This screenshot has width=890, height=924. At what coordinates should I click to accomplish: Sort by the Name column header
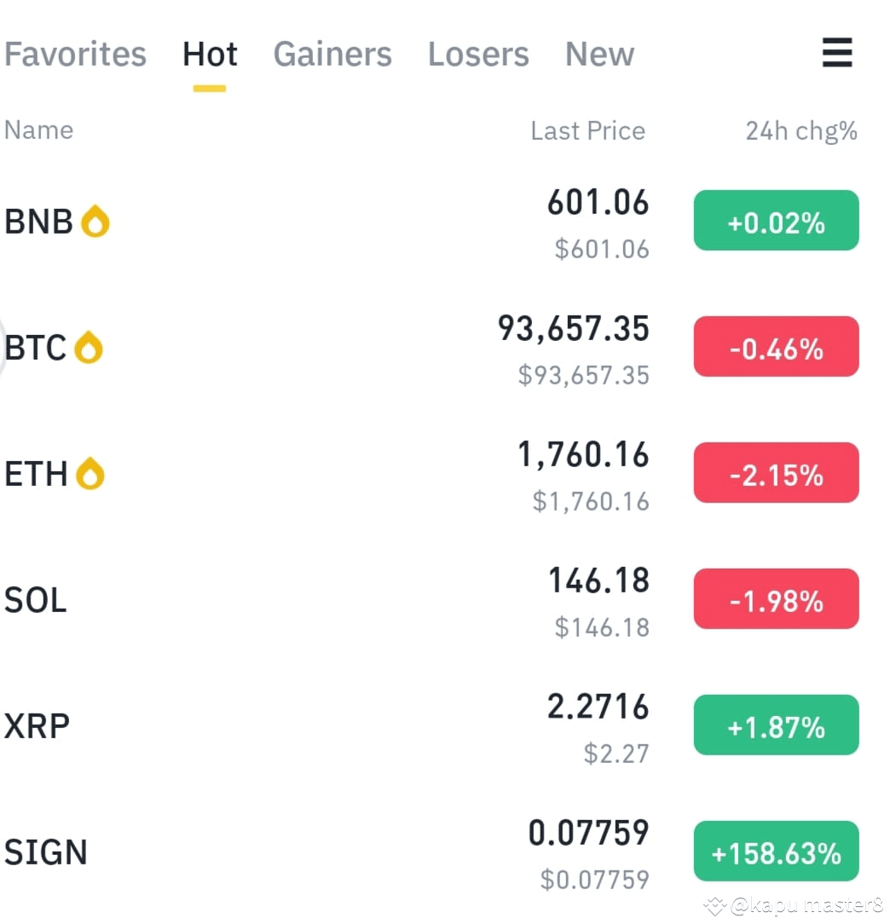[x=39, y=130]
